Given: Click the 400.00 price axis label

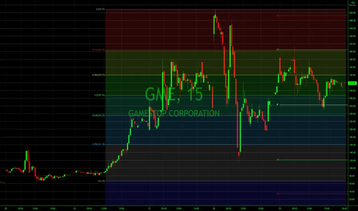Looking at the screenshot, I should coord(352,52).
